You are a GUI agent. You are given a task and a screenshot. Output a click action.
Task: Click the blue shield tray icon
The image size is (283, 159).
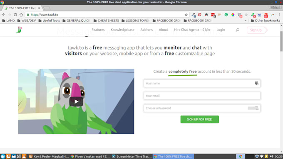pyautogui.click(x=257, y=157)
